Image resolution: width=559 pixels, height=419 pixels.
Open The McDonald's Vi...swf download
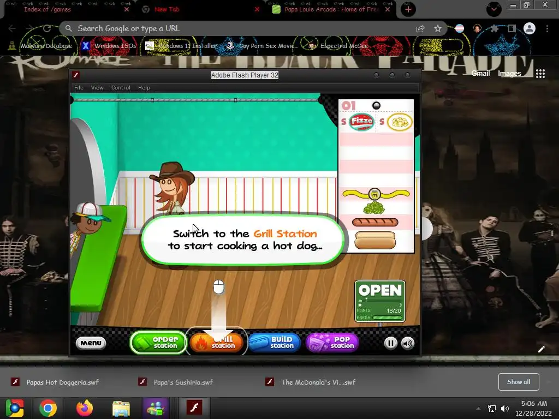[311, 382]
